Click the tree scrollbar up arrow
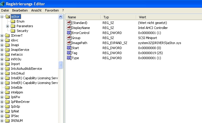The image size is (202, 123). pos(60,17)
